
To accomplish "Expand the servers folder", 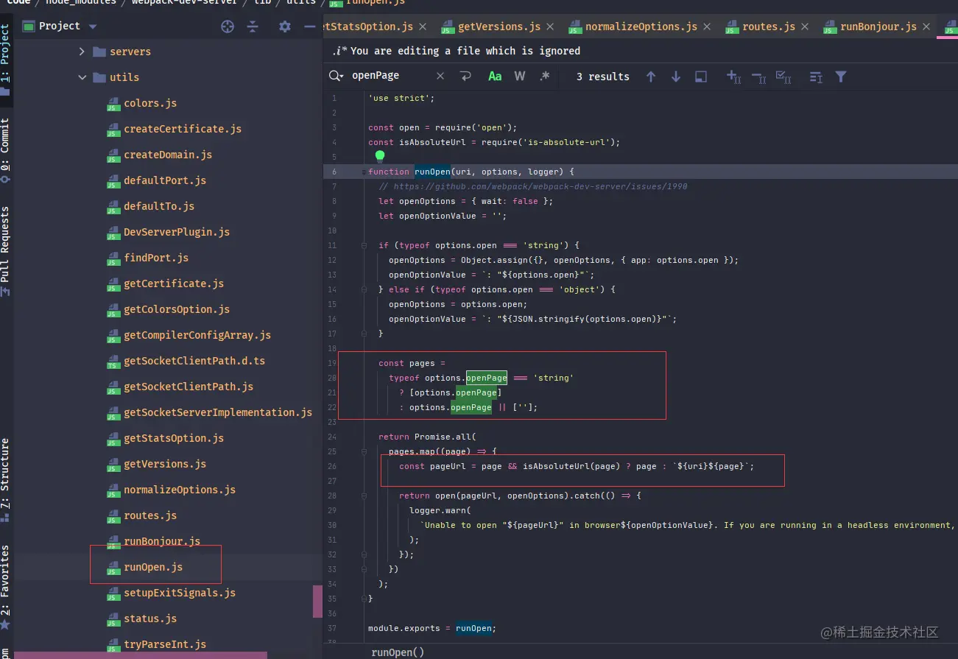I will click(82, 52).
